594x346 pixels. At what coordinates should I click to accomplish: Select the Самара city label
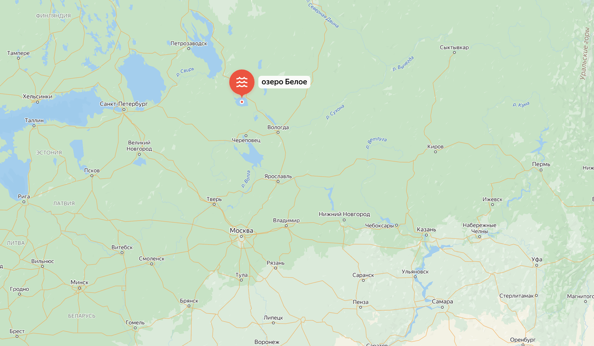pos(442,301)
